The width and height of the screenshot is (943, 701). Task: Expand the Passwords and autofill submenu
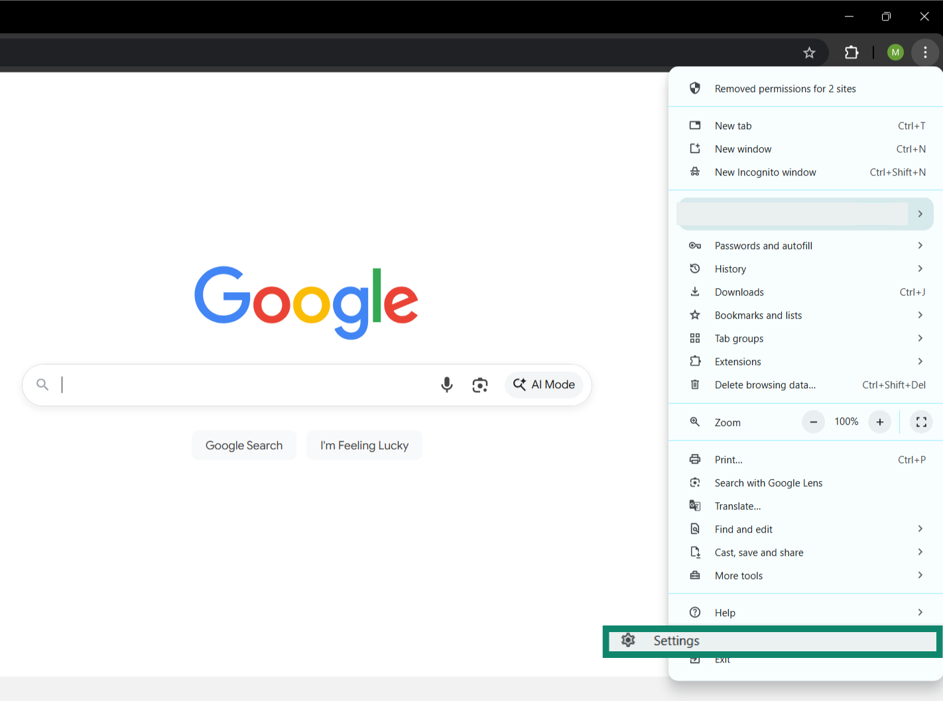coord(763,245)
